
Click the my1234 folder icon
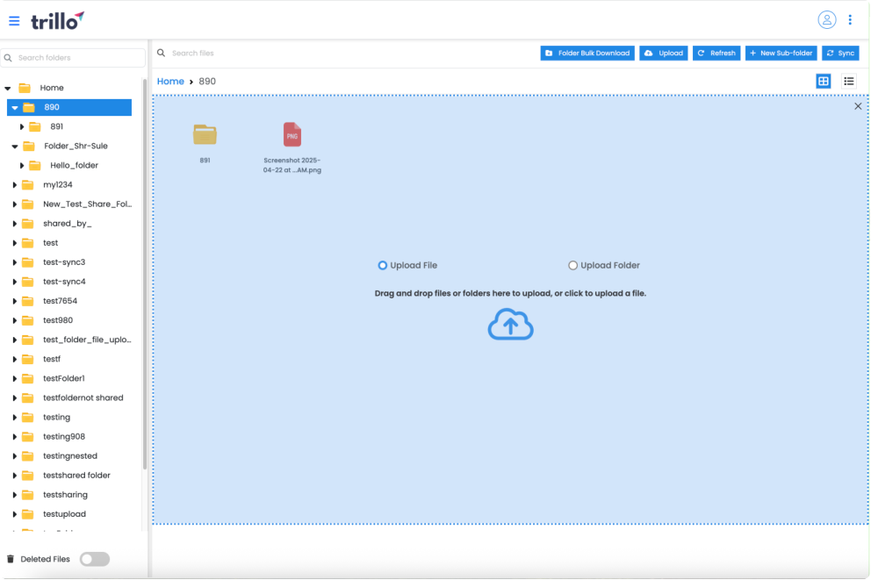point(28,185)
